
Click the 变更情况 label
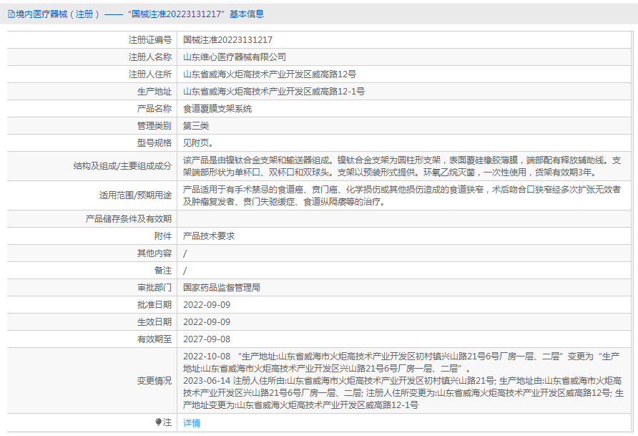tap(154, 381)
